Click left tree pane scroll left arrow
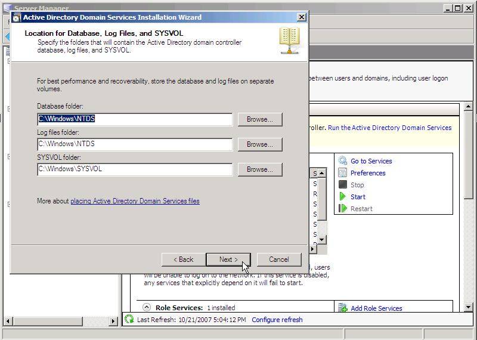This screenshot has height=340, width=477. coord(8,321)
